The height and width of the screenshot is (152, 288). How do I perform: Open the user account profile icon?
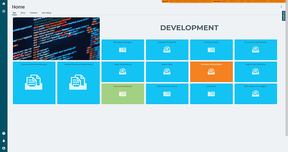click(4, 148)
